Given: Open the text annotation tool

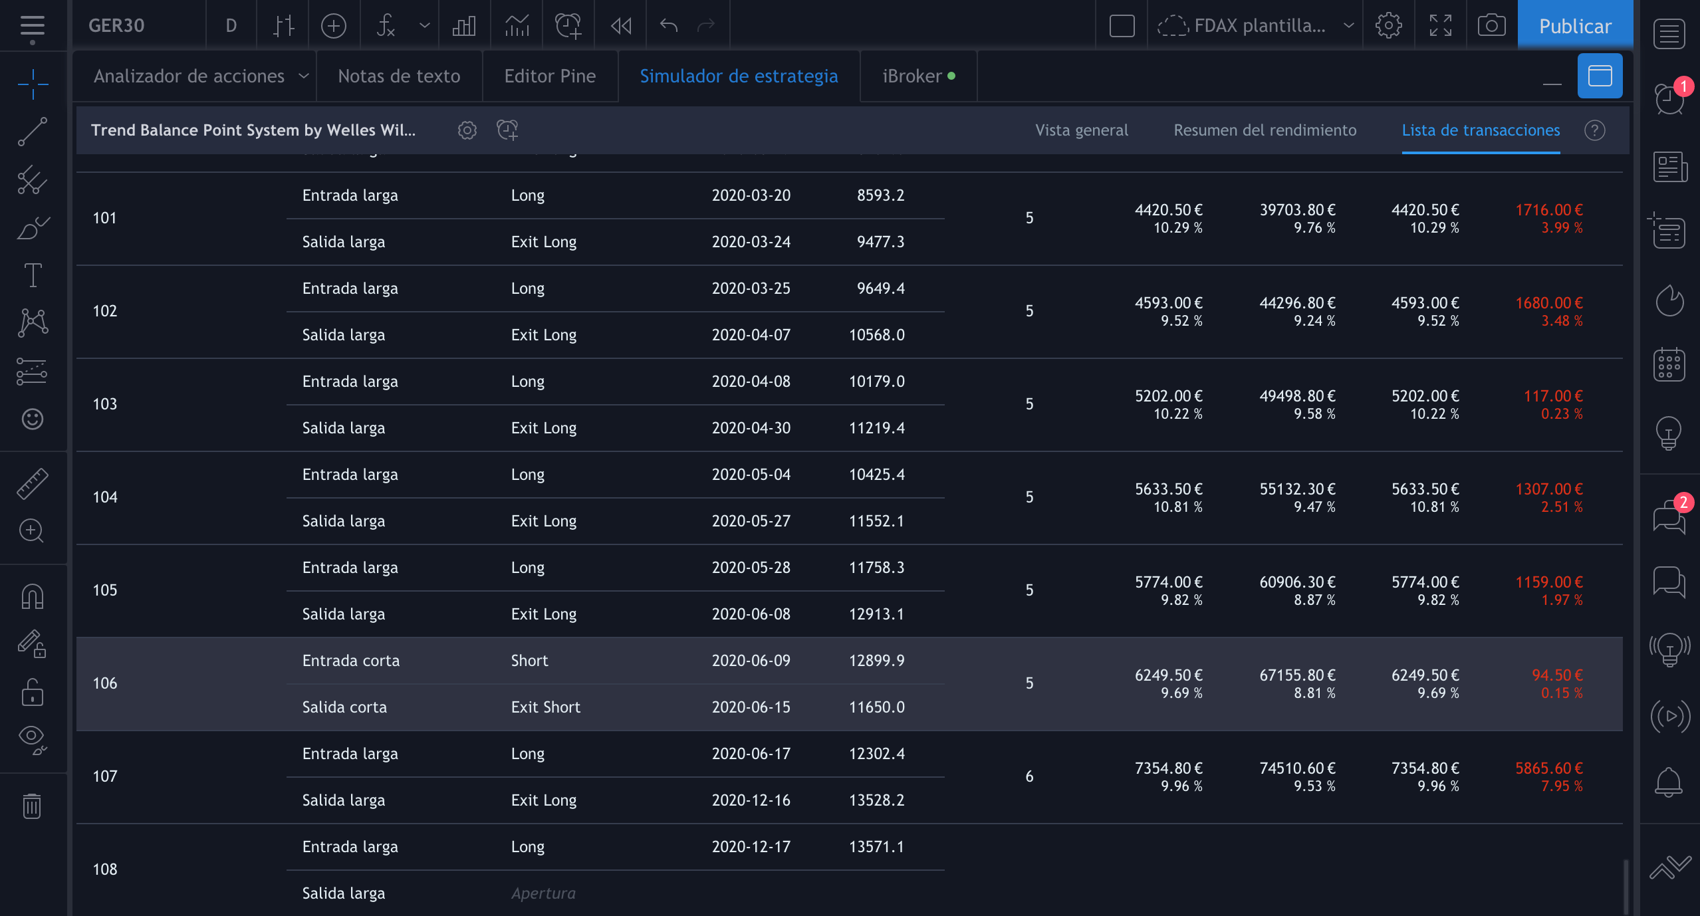Looking at the screenshot, I should coord(32,275).
